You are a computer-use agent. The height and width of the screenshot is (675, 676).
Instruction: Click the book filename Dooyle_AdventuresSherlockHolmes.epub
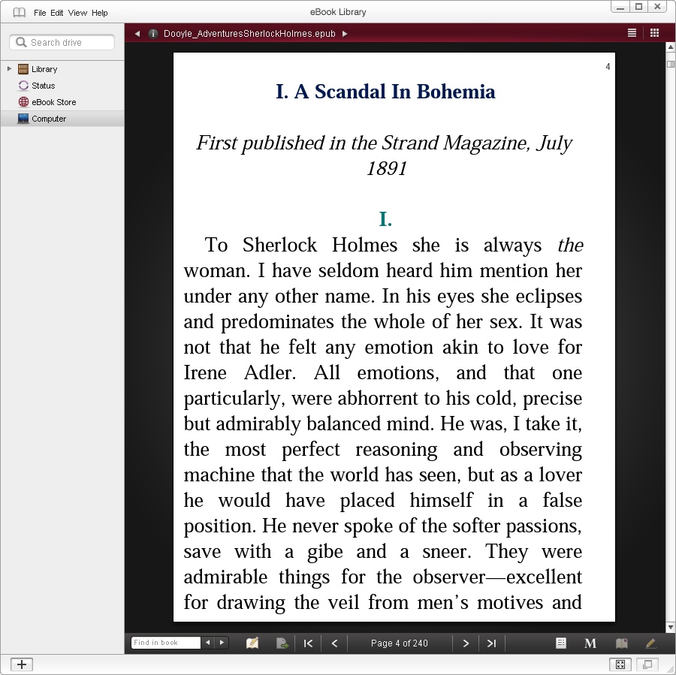(249, 34)
